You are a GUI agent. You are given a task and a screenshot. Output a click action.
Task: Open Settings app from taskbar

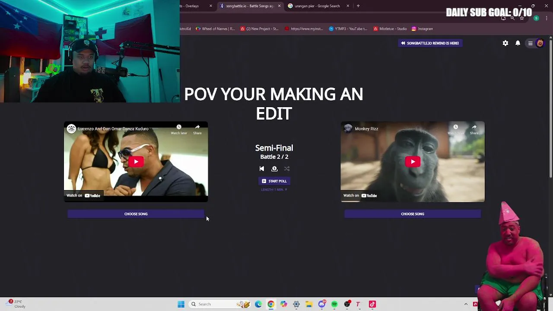tap(296, 304)
